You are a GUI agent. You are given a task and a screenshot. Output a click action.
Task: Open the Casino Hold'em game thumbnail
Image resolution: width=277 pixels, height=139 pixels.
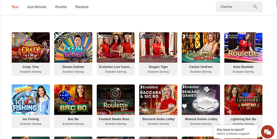[x=201, y=48]
